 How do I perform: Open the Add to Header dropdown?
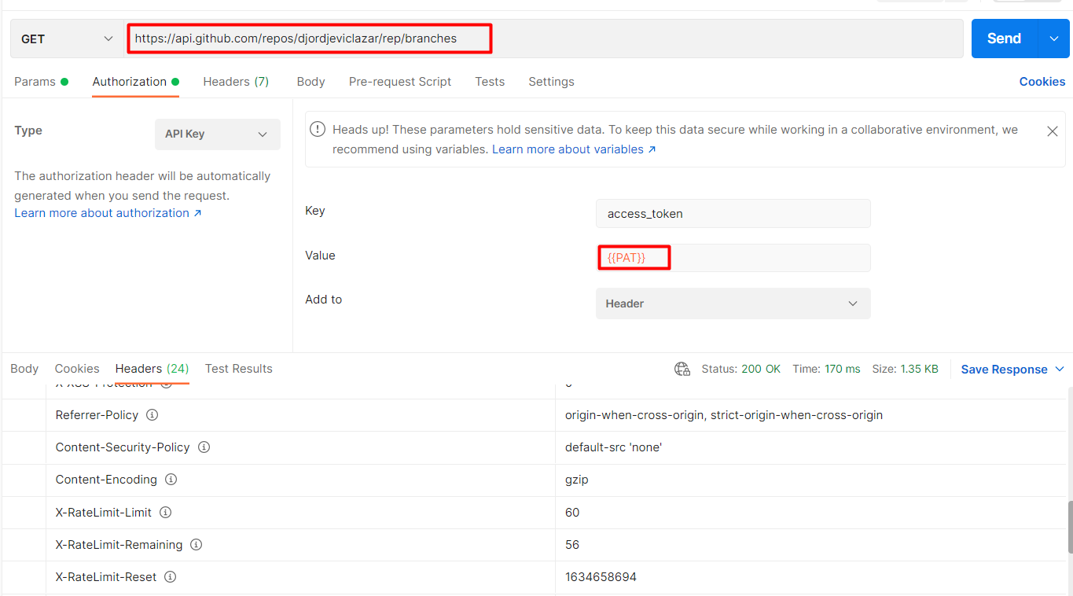click(x=733, y=304)
